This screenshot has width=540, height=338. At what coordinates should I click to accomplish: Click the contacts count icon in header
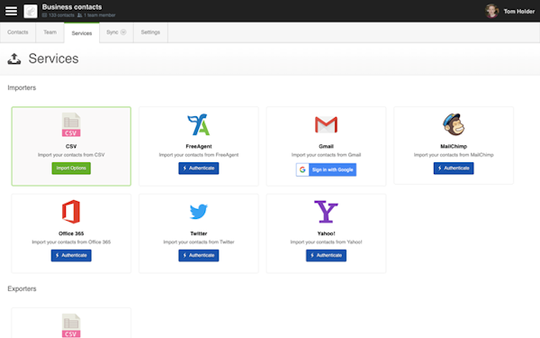tap(44, 15)
